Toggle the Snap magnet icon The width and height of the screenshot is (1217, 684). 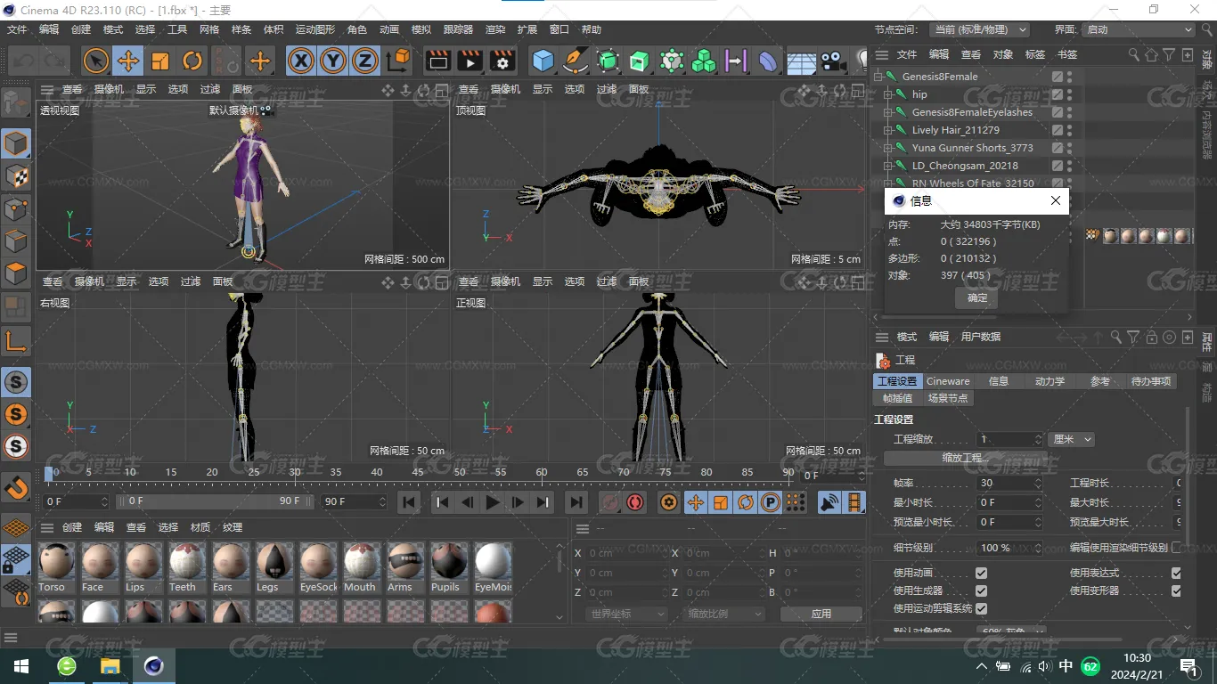16,488
